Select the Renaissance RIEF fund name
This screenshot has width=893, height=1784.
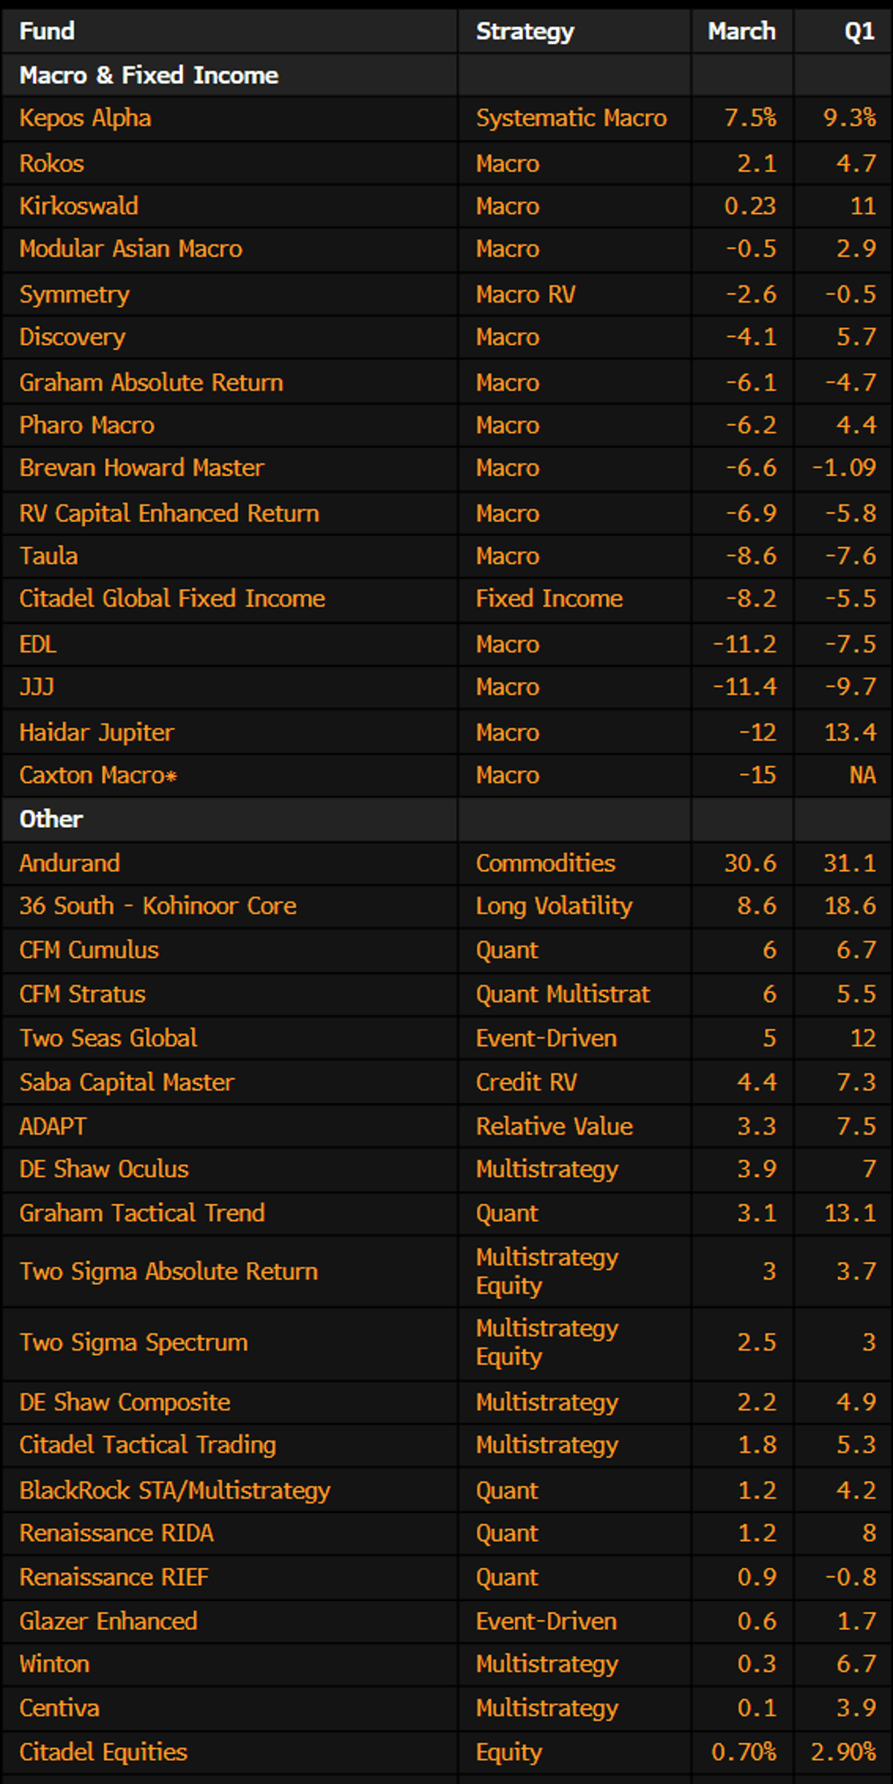(x=114, y=1577)
